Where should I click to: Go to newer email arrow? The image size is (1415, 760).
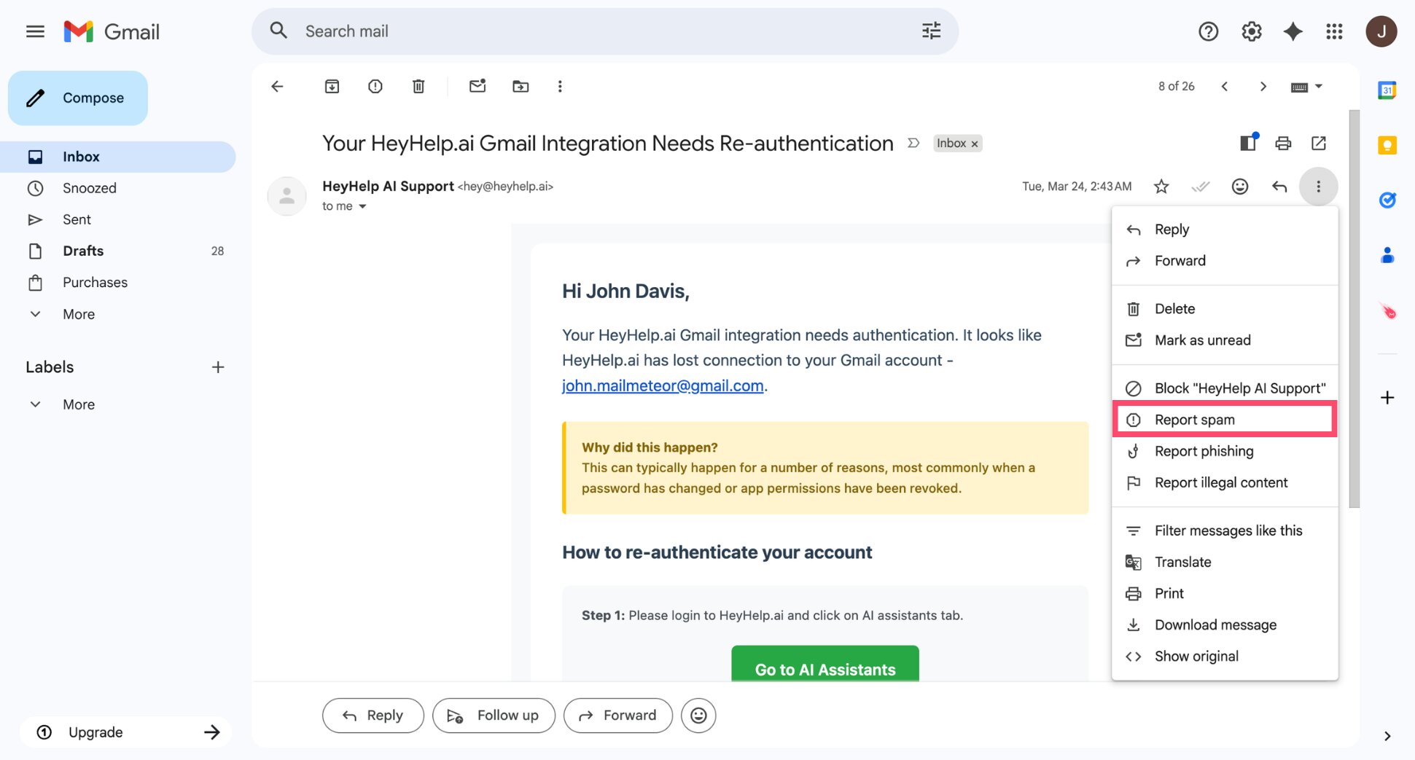[x=1225, y=87]
